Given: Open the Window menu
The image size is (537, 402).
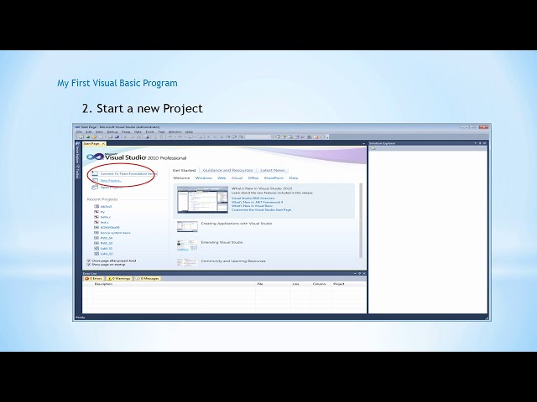Looking at the screenshot, I should [x=175, y=131].
